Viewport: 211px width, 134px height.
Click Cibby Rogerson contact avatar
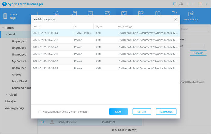coord(52,122)
